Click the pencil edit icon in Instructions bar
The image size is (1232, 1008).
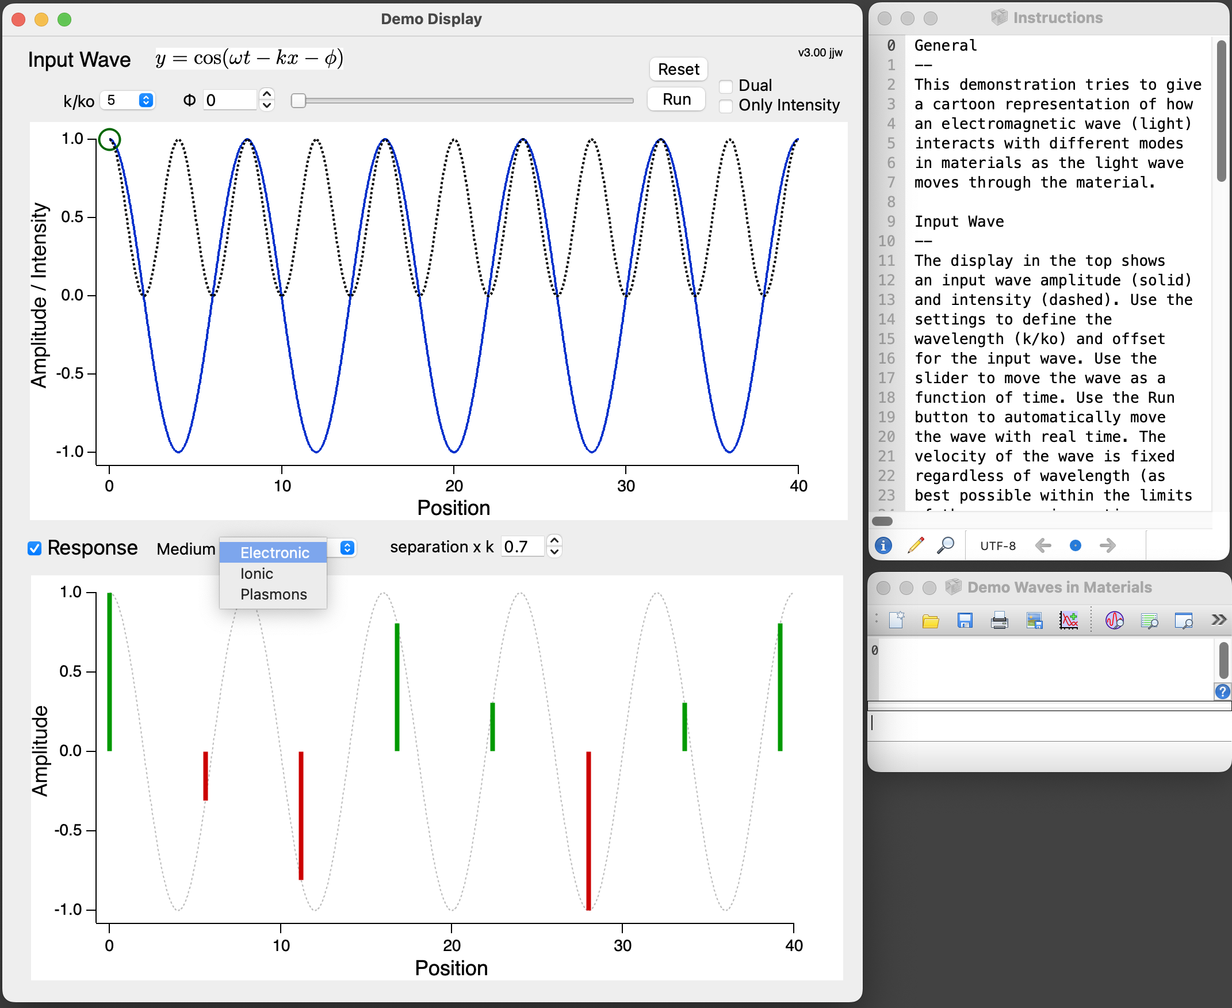(x=915, y=546)
